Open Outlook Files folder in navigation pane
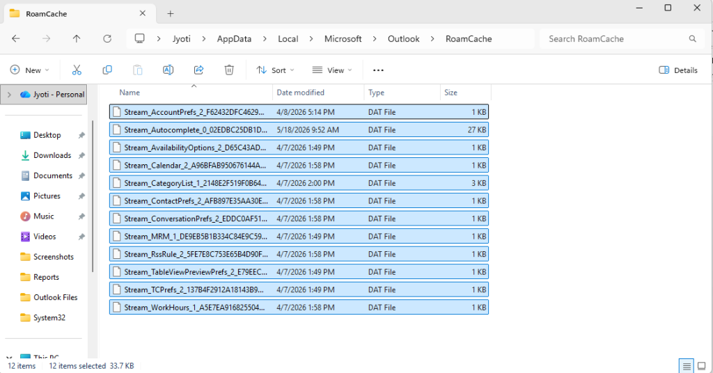Image resolution: width=713 pixels, height=373 pixels. click(56, 297)
